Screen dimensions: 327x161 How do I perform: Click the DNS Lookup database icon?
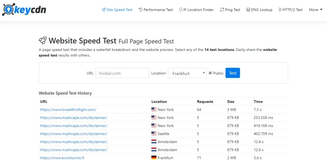click(x=248, y=9)
